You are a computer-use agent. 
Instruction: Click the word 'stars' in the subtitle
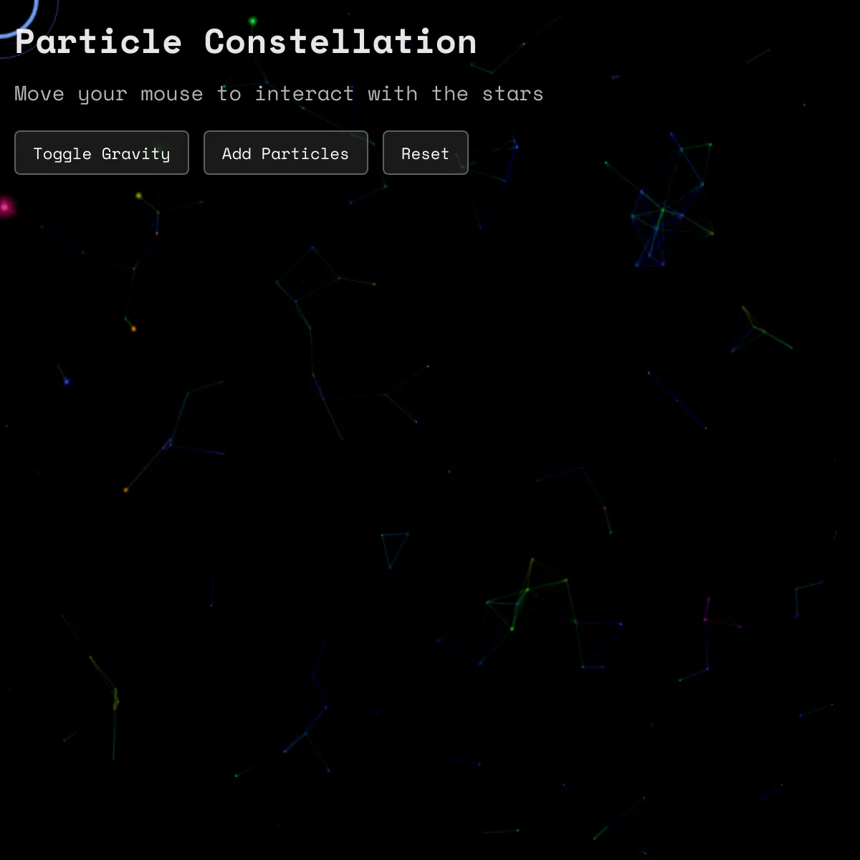(512, 94)
